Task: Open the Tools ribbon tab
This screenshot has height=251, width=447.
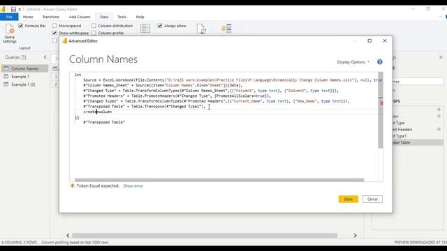Action: click(122, 17)
